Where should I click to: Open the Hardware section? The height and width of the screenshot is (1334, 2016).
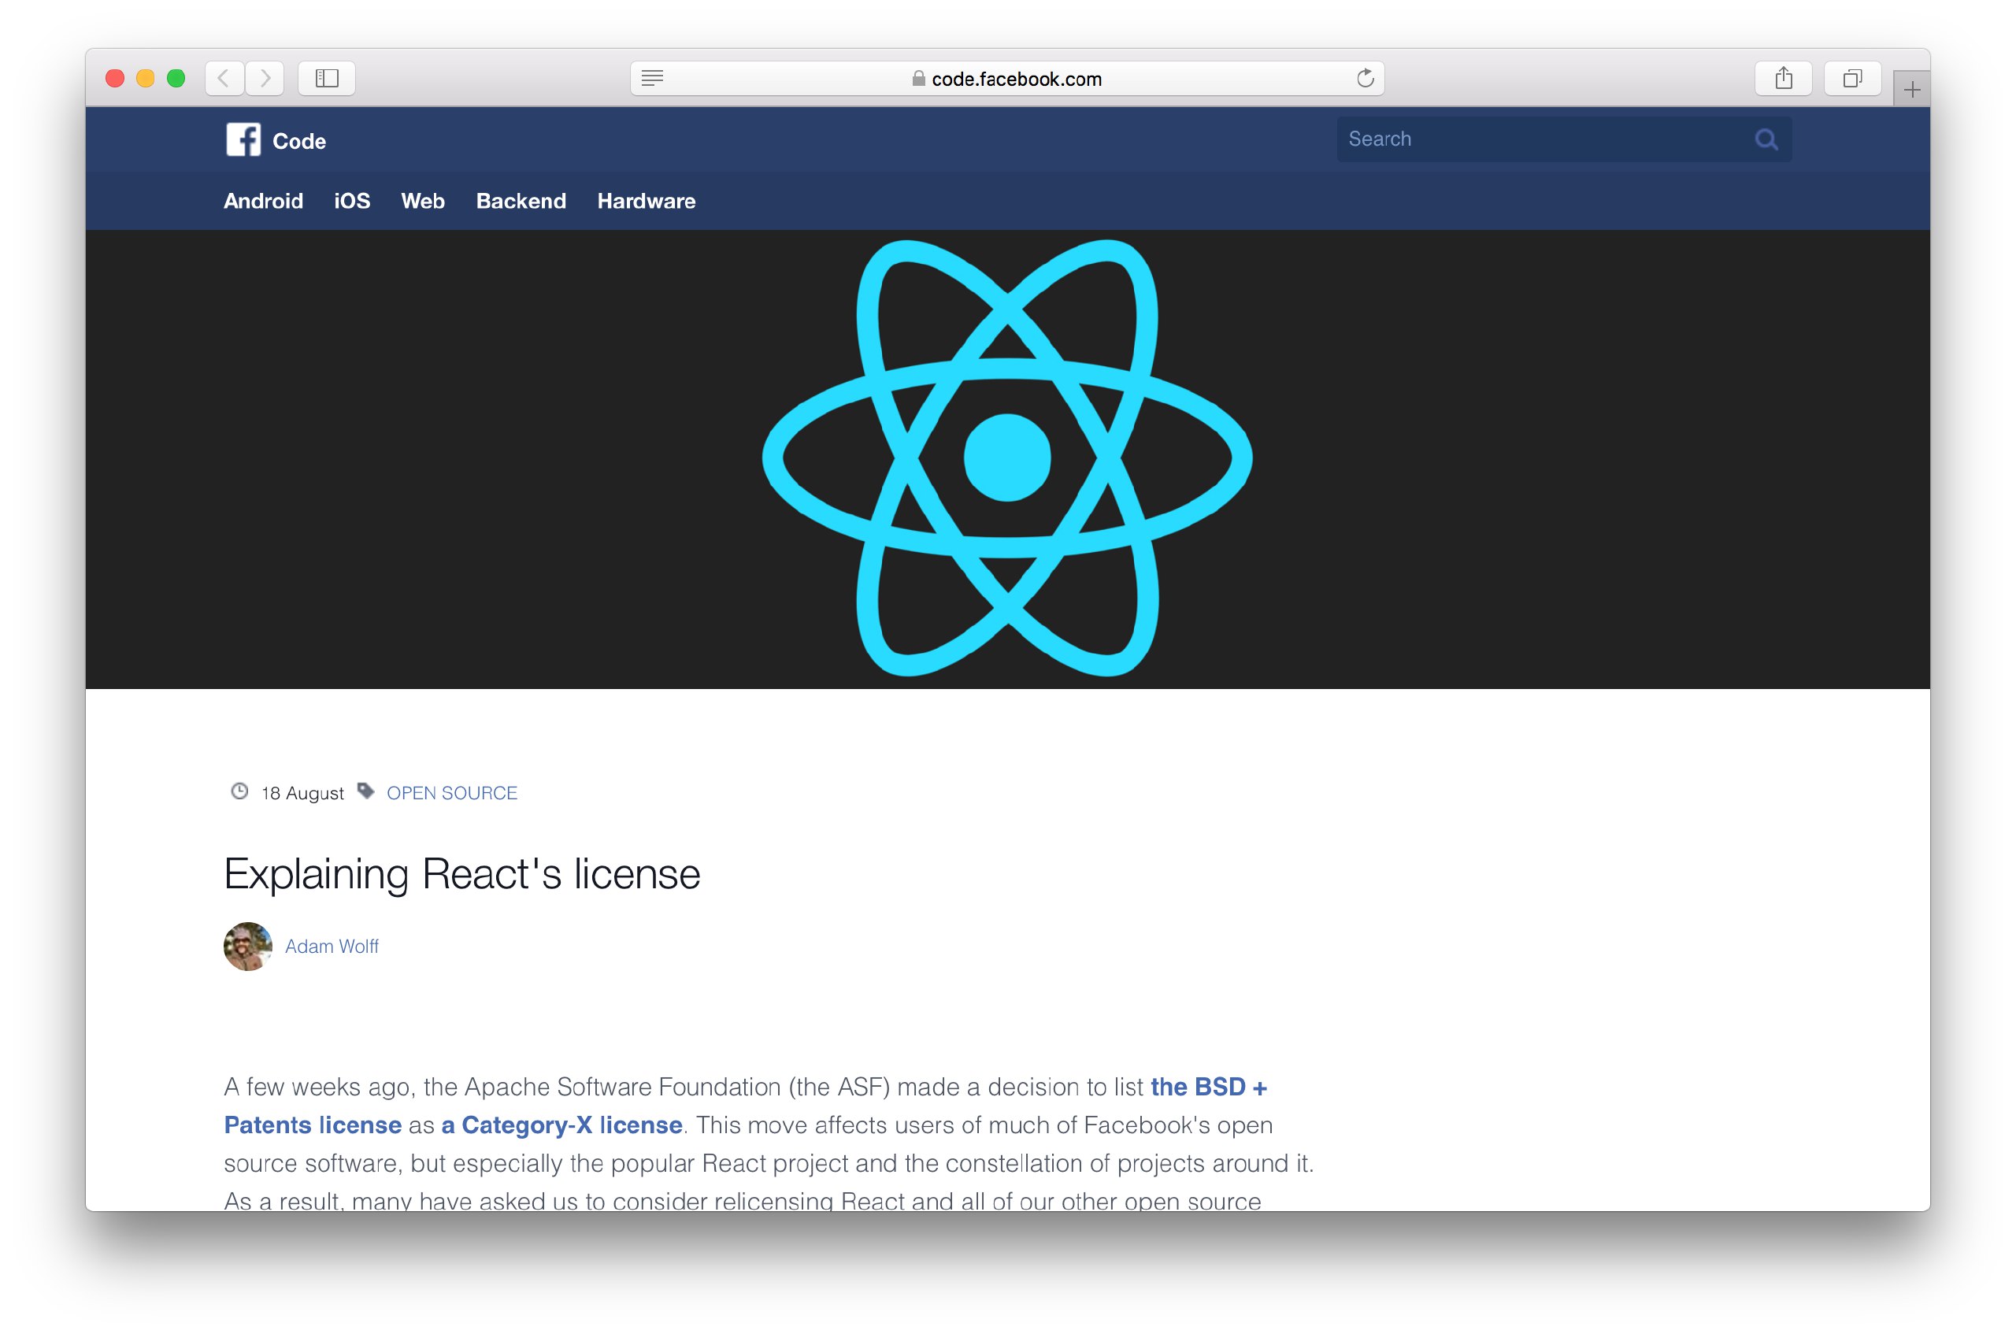[x=647, y=201]
